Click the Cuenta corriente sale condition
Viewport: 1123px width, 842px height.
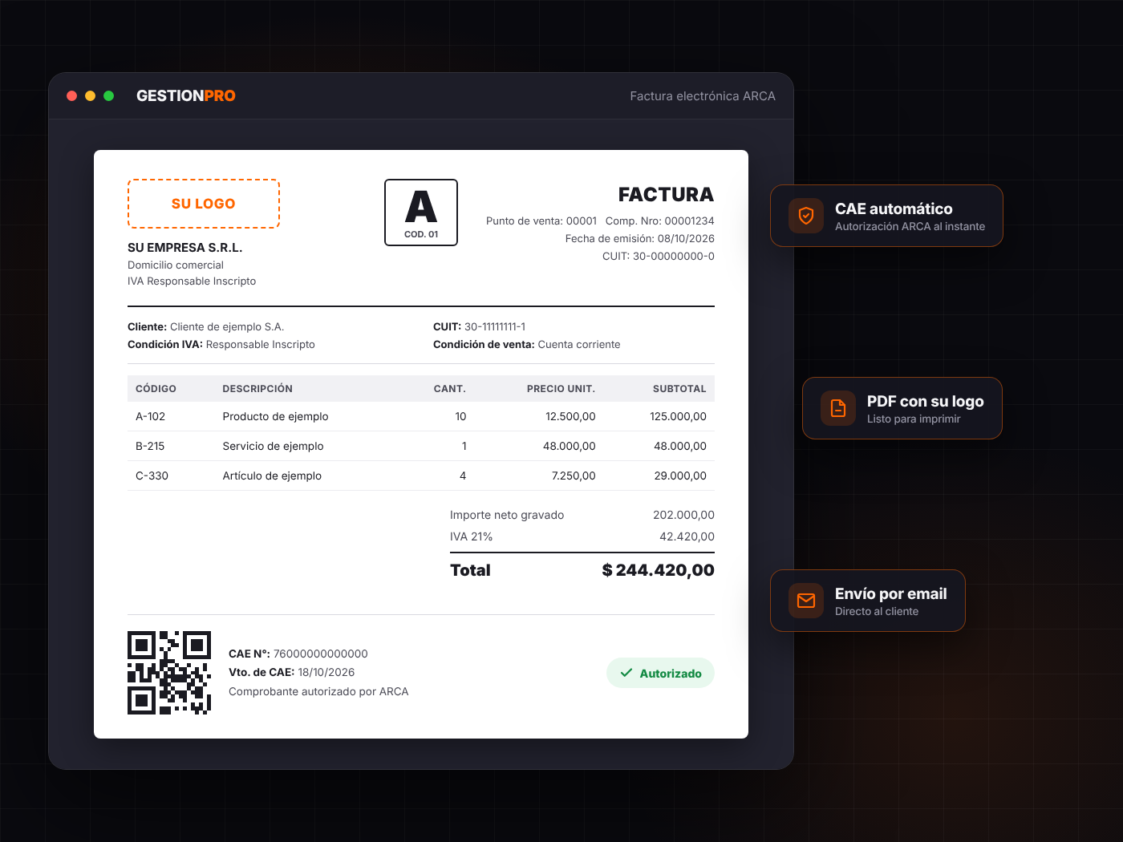(579, 345)
